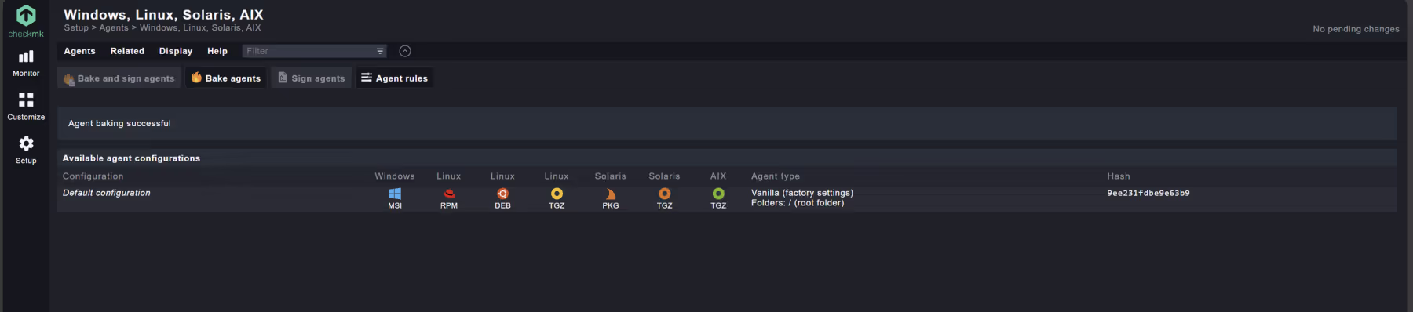Open the Checkmk logo home
Image resolution: width=1413 pixels, height=312 pixels.
[26, 21]
